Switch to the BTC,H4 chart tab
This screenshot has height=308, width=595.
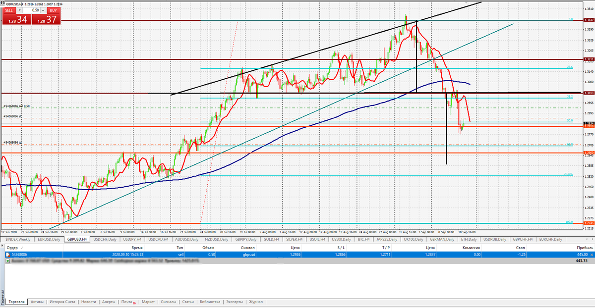363,239
